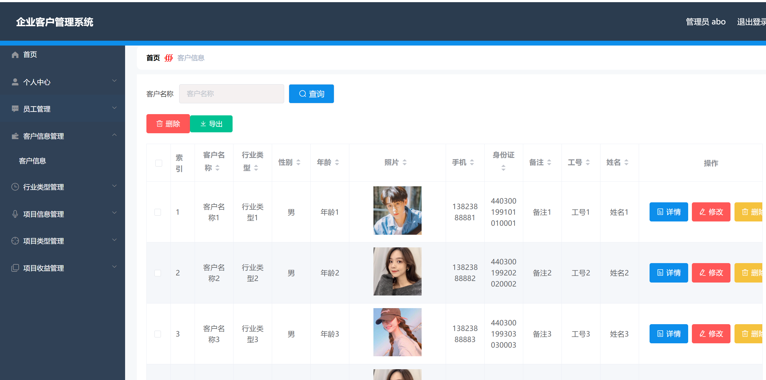Click the copy icon beside 项目收益管理
Screen dimensions: 766x380
coord(15,268)
